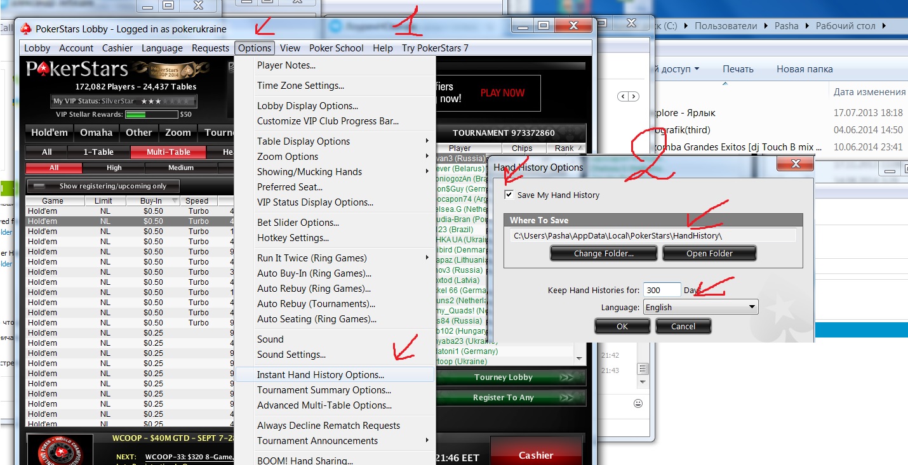Click Change Folder button
The width and height of the screenshot is (908, 465).
604,254
